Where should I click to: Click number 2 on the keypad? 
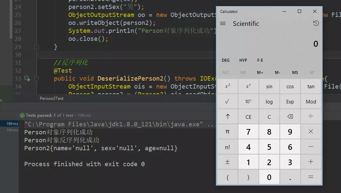pos(269,162)
